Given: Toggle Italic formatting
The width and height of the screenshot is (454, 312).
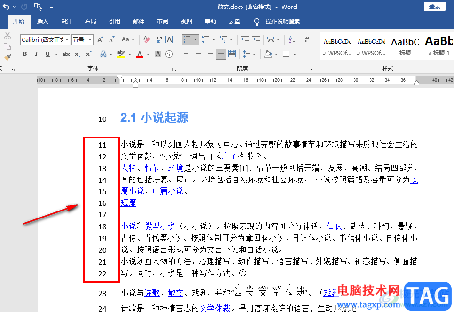Looking at the screenshot, I should (36, 54).
